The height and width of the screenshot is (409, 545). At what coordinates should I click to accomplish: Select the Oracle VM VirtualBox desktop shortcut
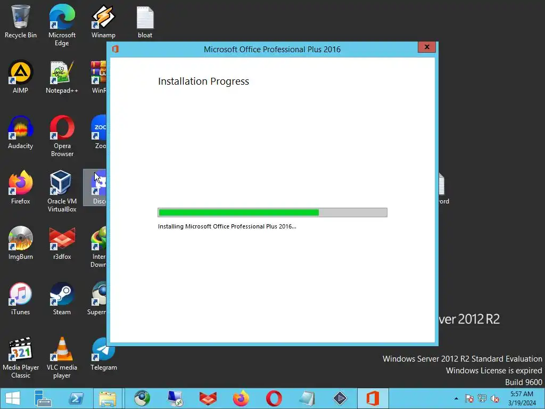(62, 191)
